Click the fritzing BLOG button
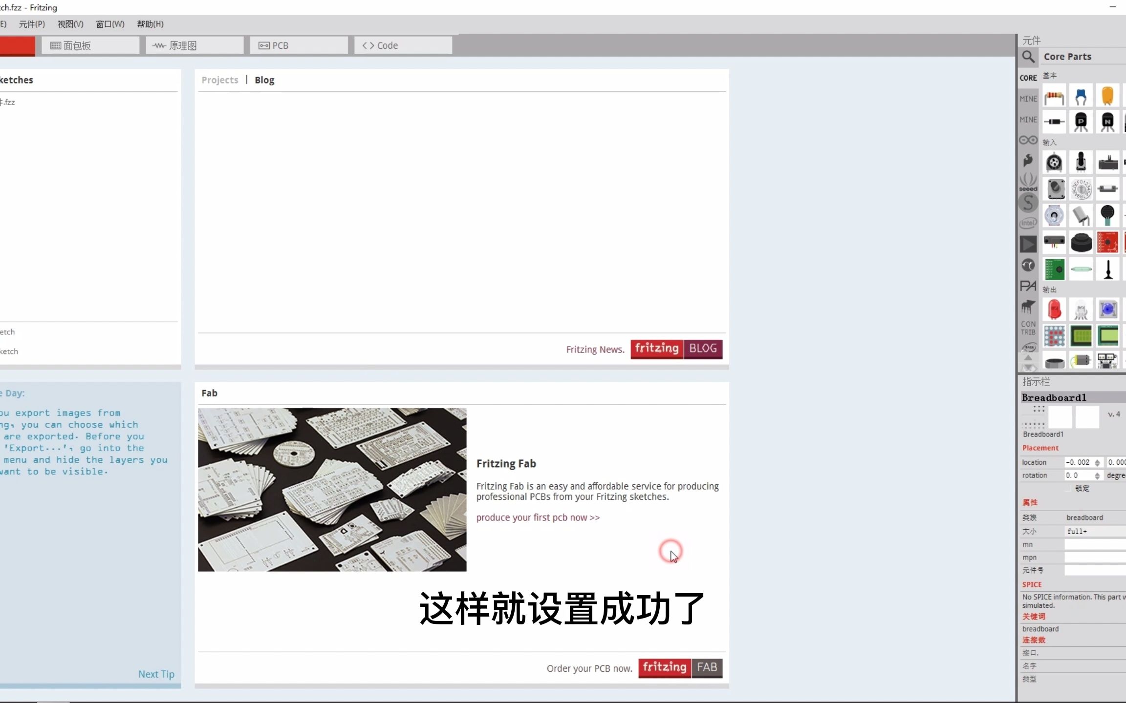 click(676, 349)
